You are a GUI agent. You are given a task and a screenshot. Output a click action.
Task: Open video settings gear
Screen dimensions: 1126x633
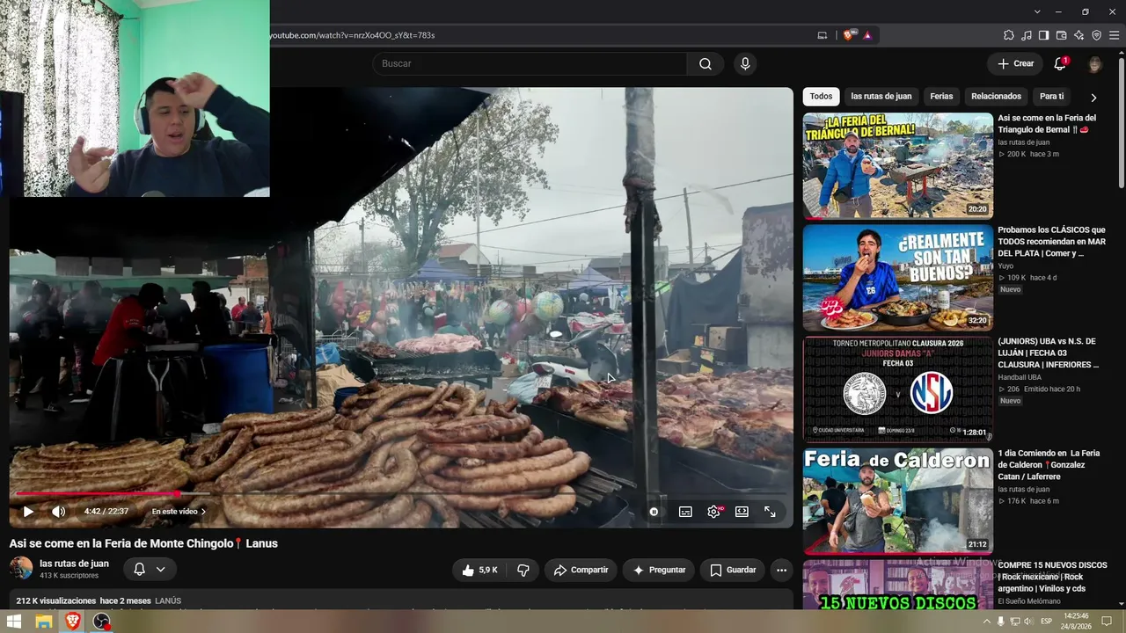pos(713,511)
